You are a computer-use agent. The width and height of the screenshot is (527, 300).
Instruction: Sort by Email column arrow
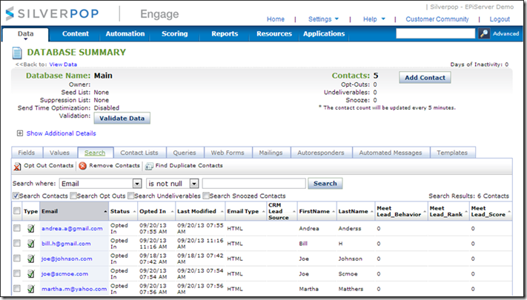pos(105,211)
